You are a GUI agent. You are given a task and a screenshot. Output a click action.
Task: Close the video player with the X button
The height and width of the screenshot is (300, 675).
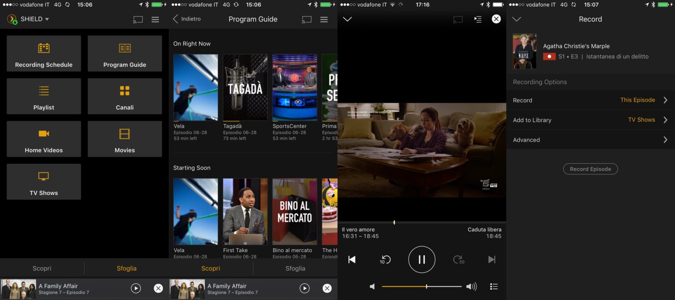click(496, 19)
